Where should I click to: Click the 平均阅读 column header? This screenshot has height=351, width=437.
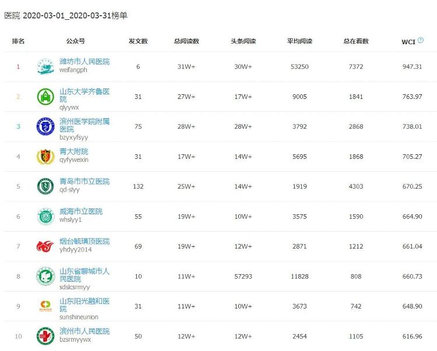coord(299,41)
